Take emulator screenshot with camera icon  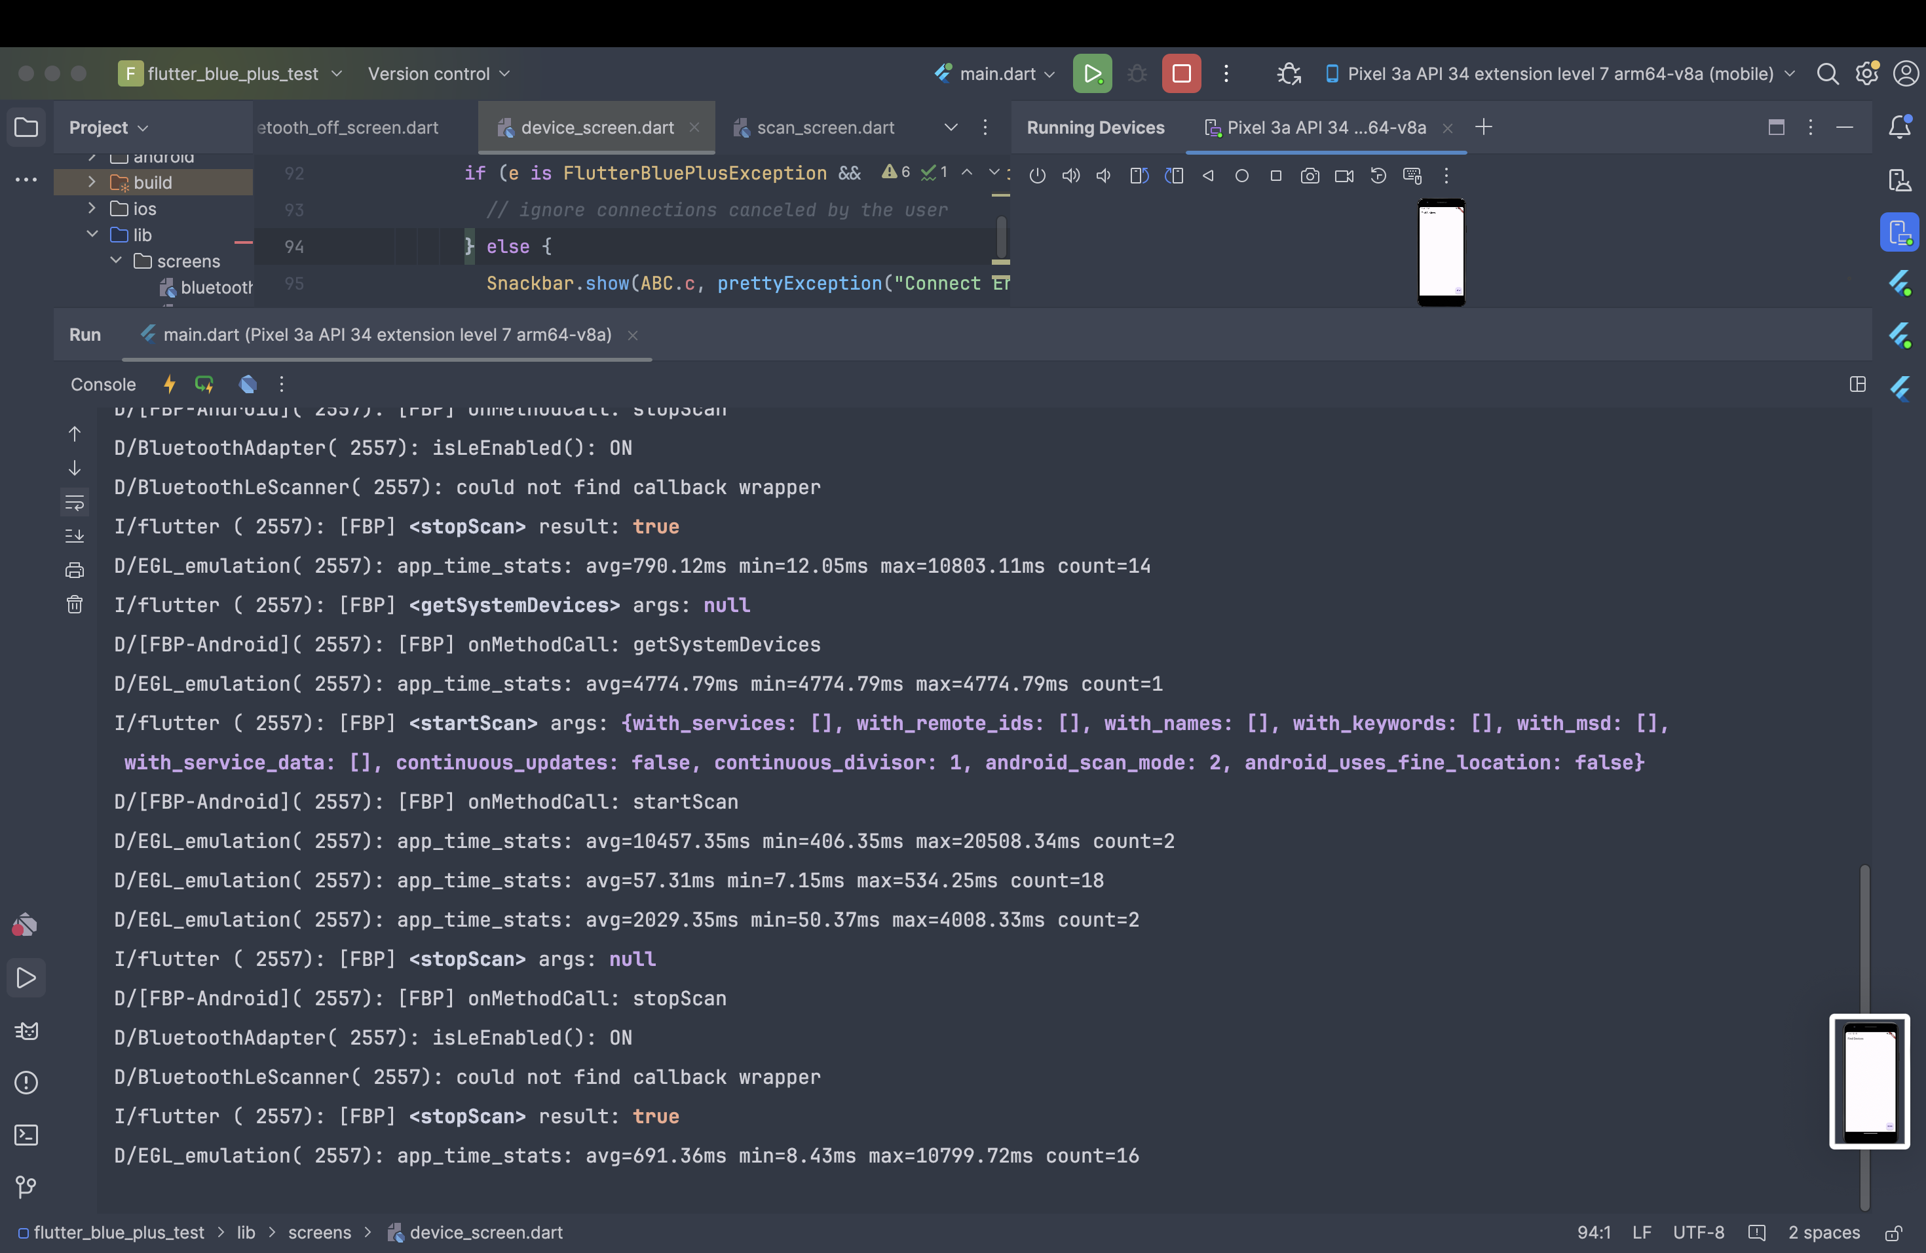1310,176
